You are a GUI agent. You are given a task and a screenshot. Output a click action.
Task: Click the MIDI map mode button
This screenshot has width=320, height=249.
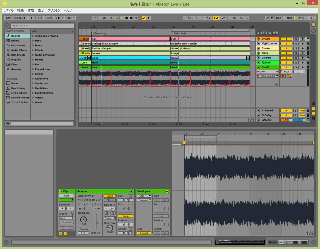[289, 18]
